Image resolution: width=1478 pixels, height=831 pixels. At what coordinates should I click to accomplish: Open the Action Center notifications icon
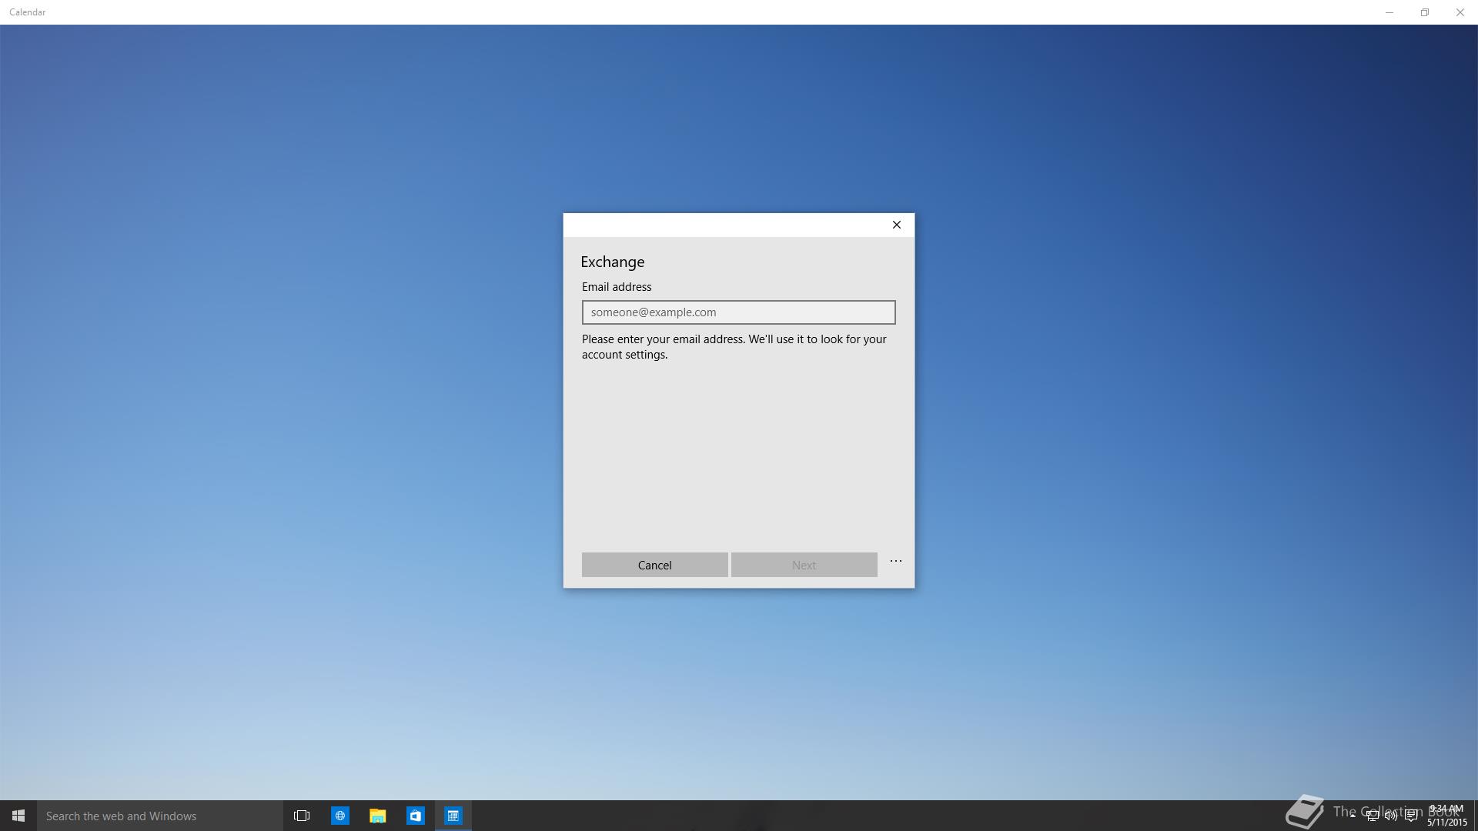[1411, 816]
